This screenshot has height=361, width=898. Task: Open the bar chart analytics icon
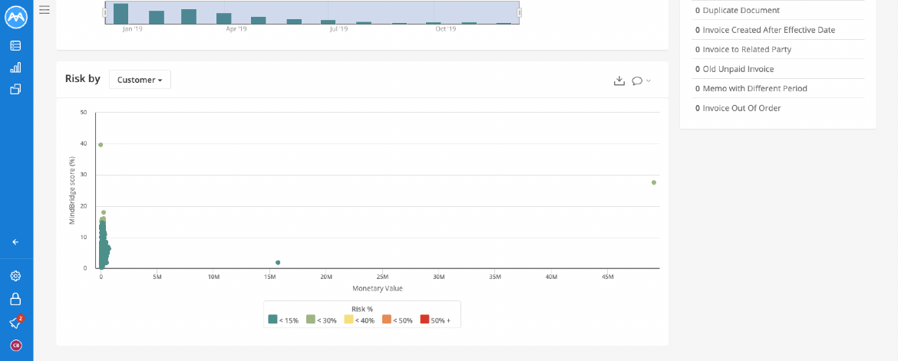coord(15,67)
